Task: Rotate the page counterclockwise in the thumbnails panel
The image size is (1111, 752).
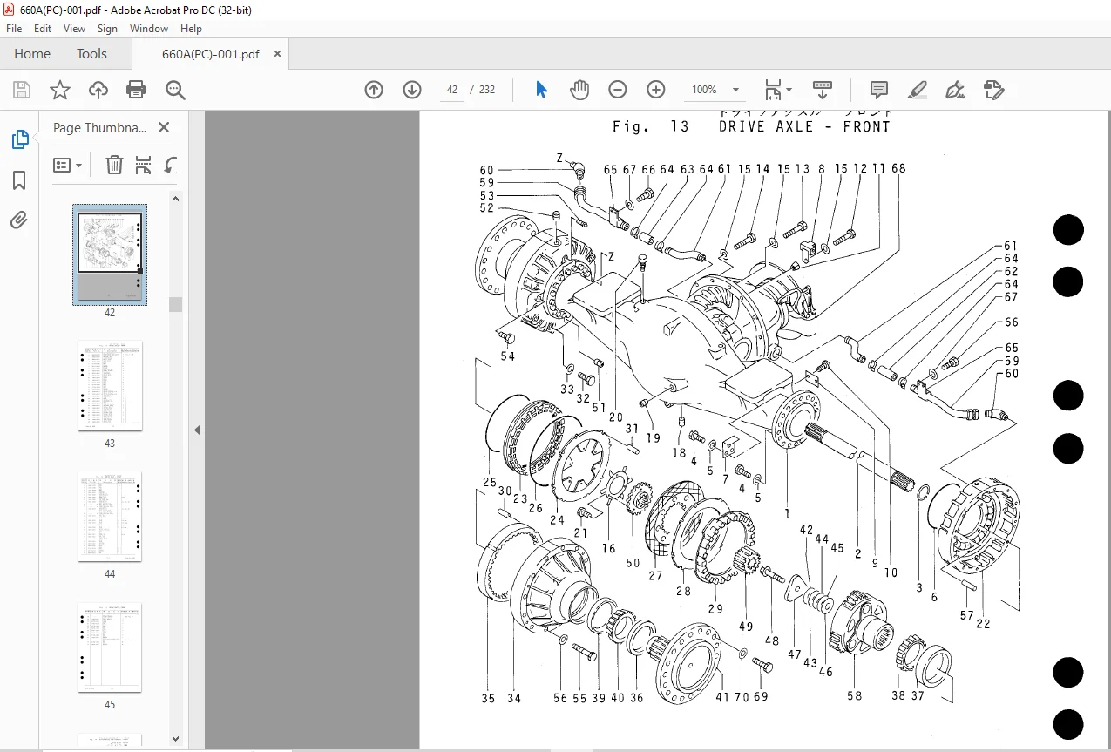Action: (x=171, y=165)
